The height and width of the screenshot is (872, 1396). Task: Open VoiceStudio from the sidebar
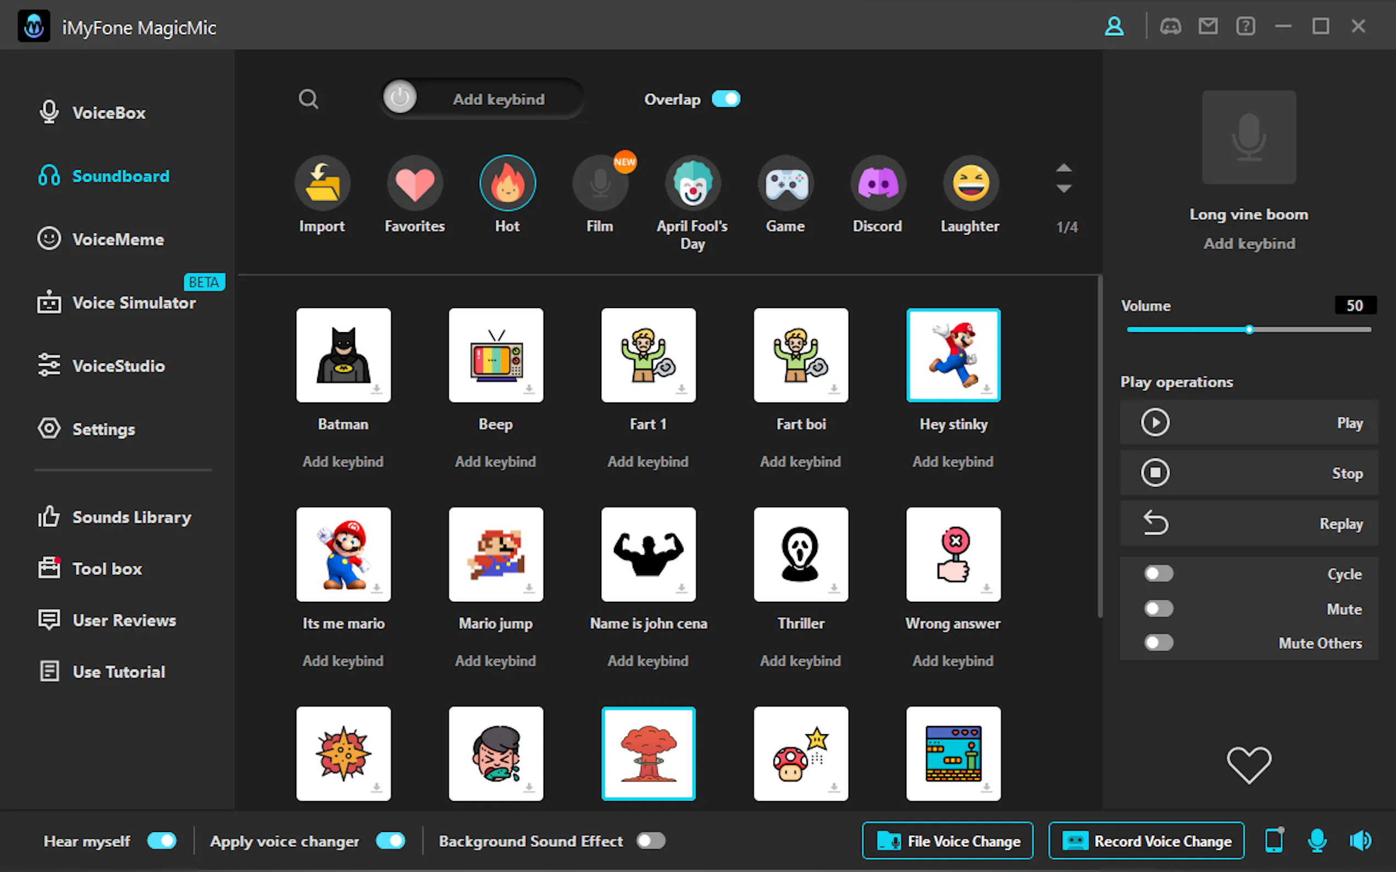pos(118,366)
